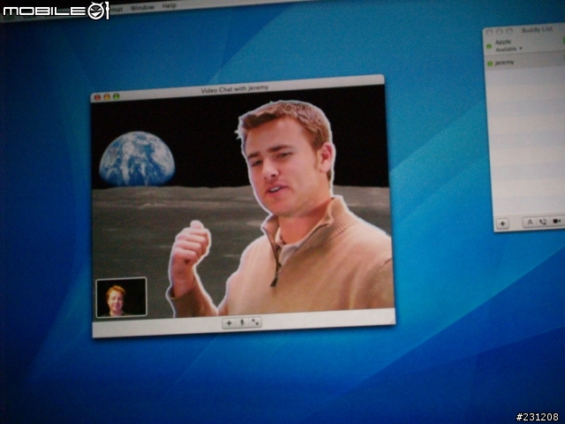565x424 pixels.
Task: Select Jeremy in the Buddy List
Action: point(524,62)
